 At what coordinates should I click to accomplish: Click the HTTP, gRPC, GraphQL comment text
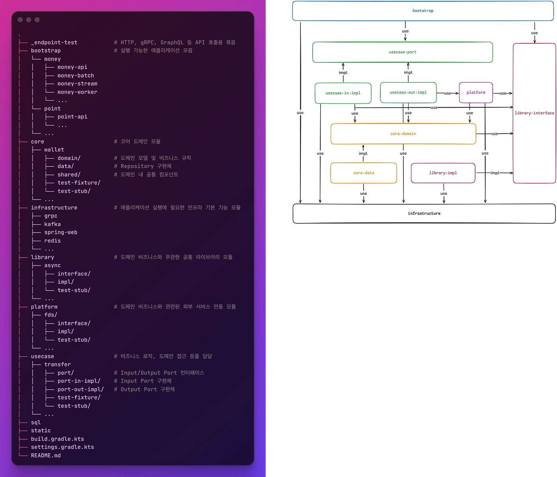(175, 43)
